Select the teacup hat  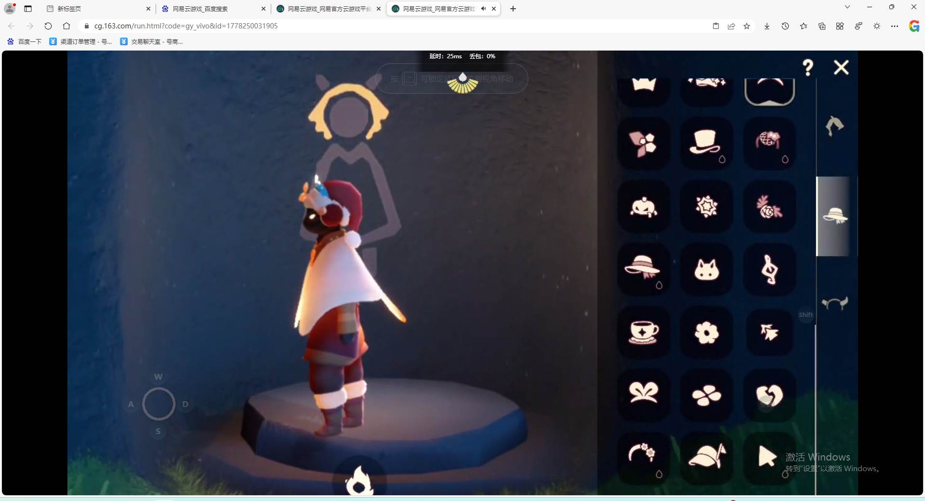click(644, 332)
